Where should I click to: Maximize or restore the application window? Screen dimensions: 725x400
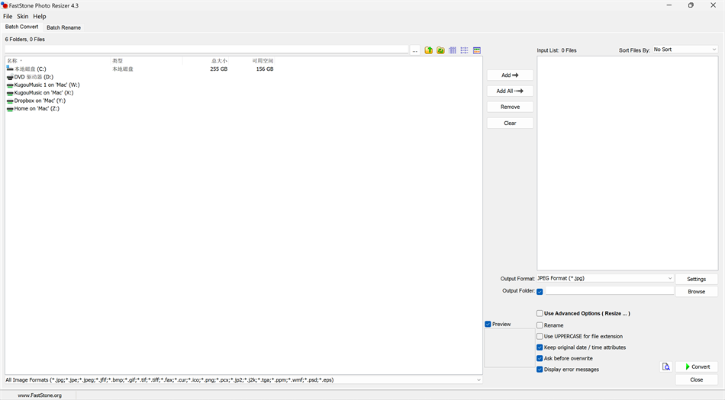coord(691,5)
